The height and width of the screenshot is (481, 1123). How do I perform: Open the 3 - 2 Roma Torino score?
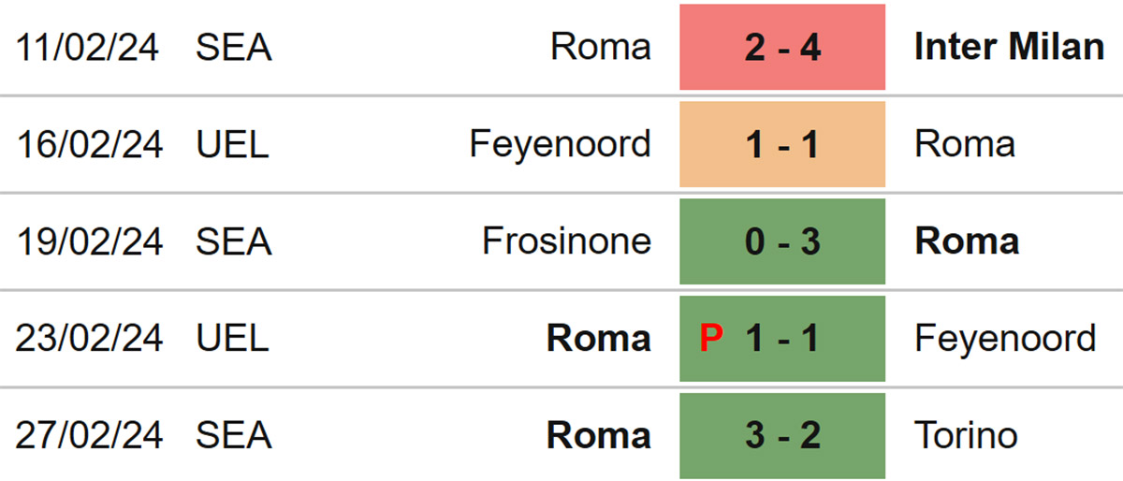coord(782,435)
